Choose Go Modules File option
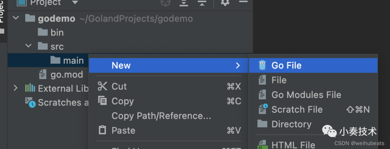The width and height of the screenshot is (390, 149). [306, 95]
